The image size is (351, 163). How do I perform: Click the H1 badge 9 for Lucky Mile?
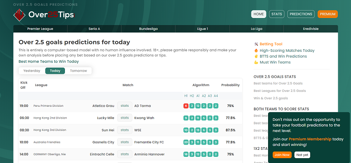[x=186, y=118]
